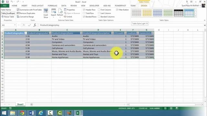Image resolution: width=207 pixels, height=116 pixels.
Task: Insert a Slicer for the table
Action: click(x=46, y=14)
